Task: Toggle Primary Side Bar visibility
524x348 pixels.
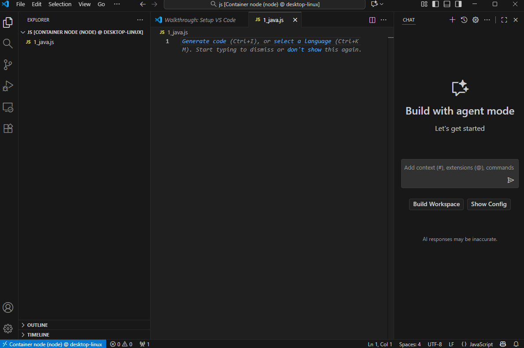Action: coord(435,4)
